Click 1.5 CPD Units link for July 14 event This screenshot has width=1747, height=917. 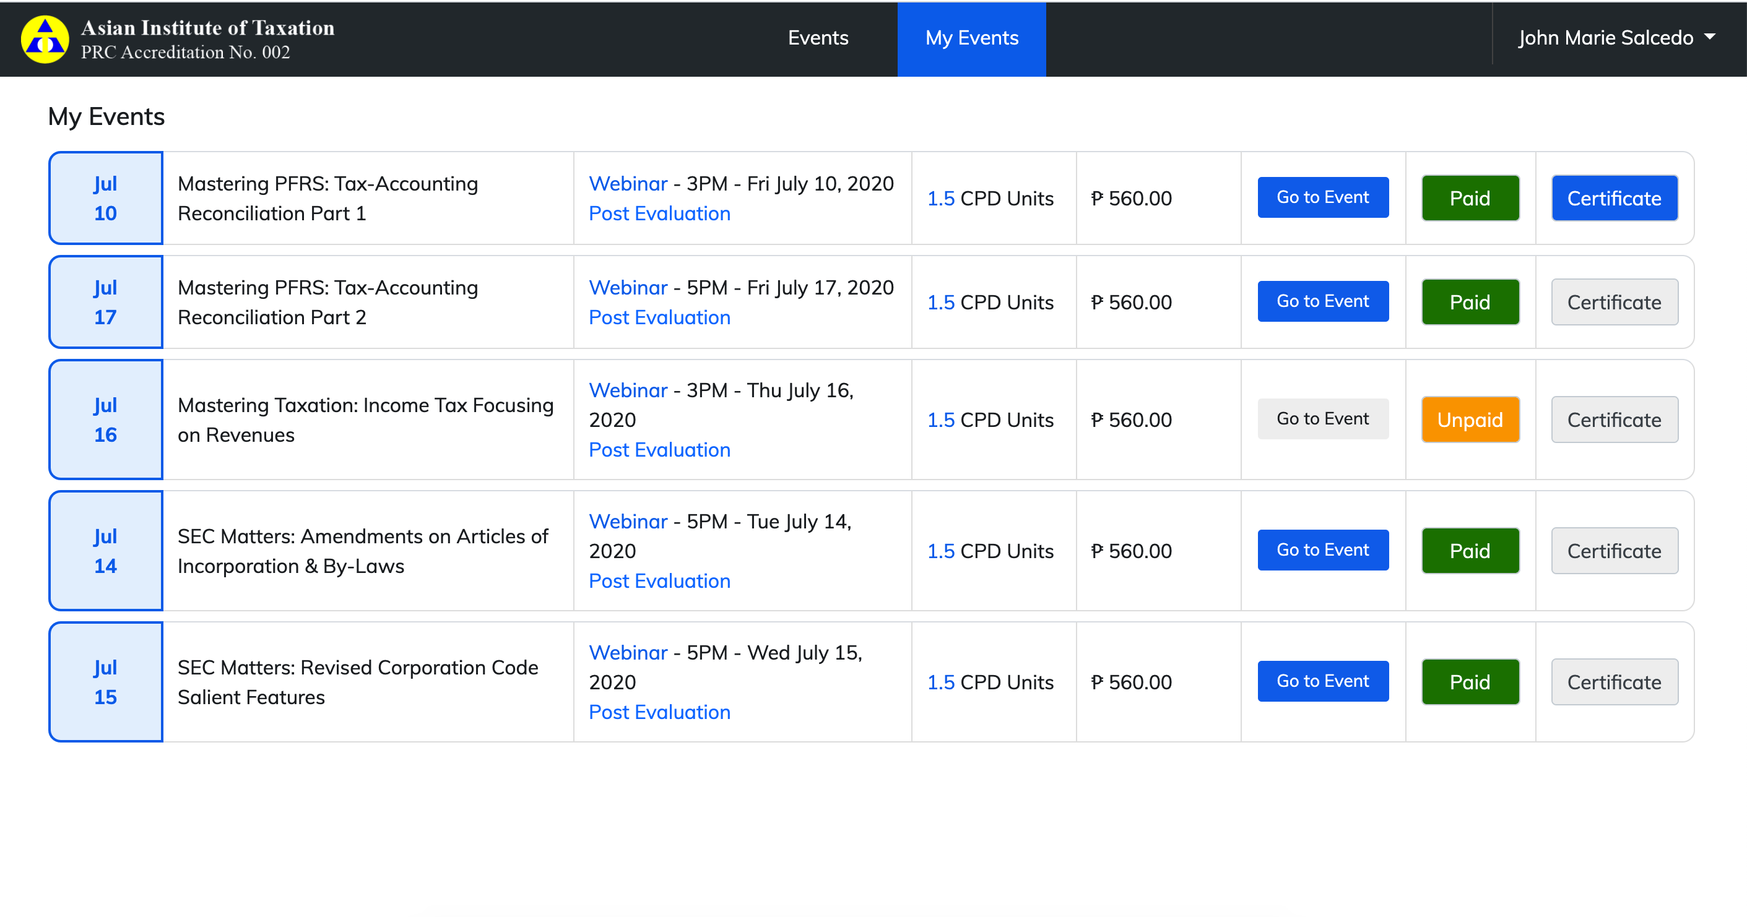click(940, 551)
